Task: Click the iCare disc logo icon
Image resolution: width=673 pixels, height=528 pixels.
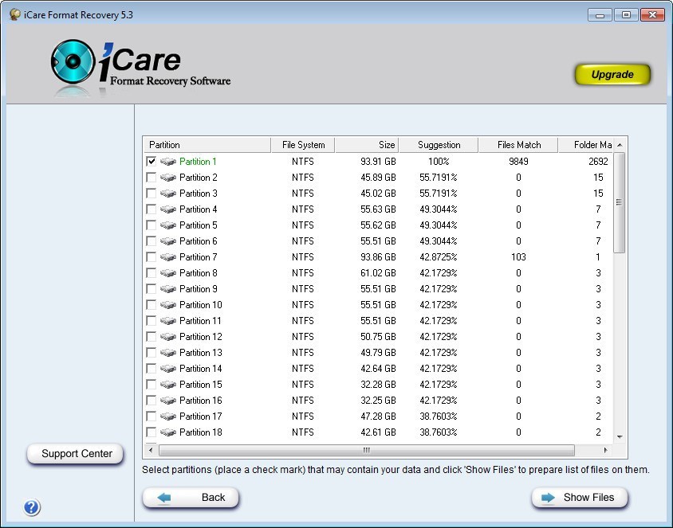Action: pos(72,61)
